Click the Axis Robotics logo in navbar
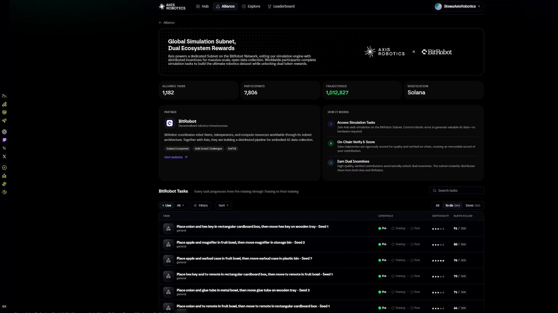 coord(172,6)
